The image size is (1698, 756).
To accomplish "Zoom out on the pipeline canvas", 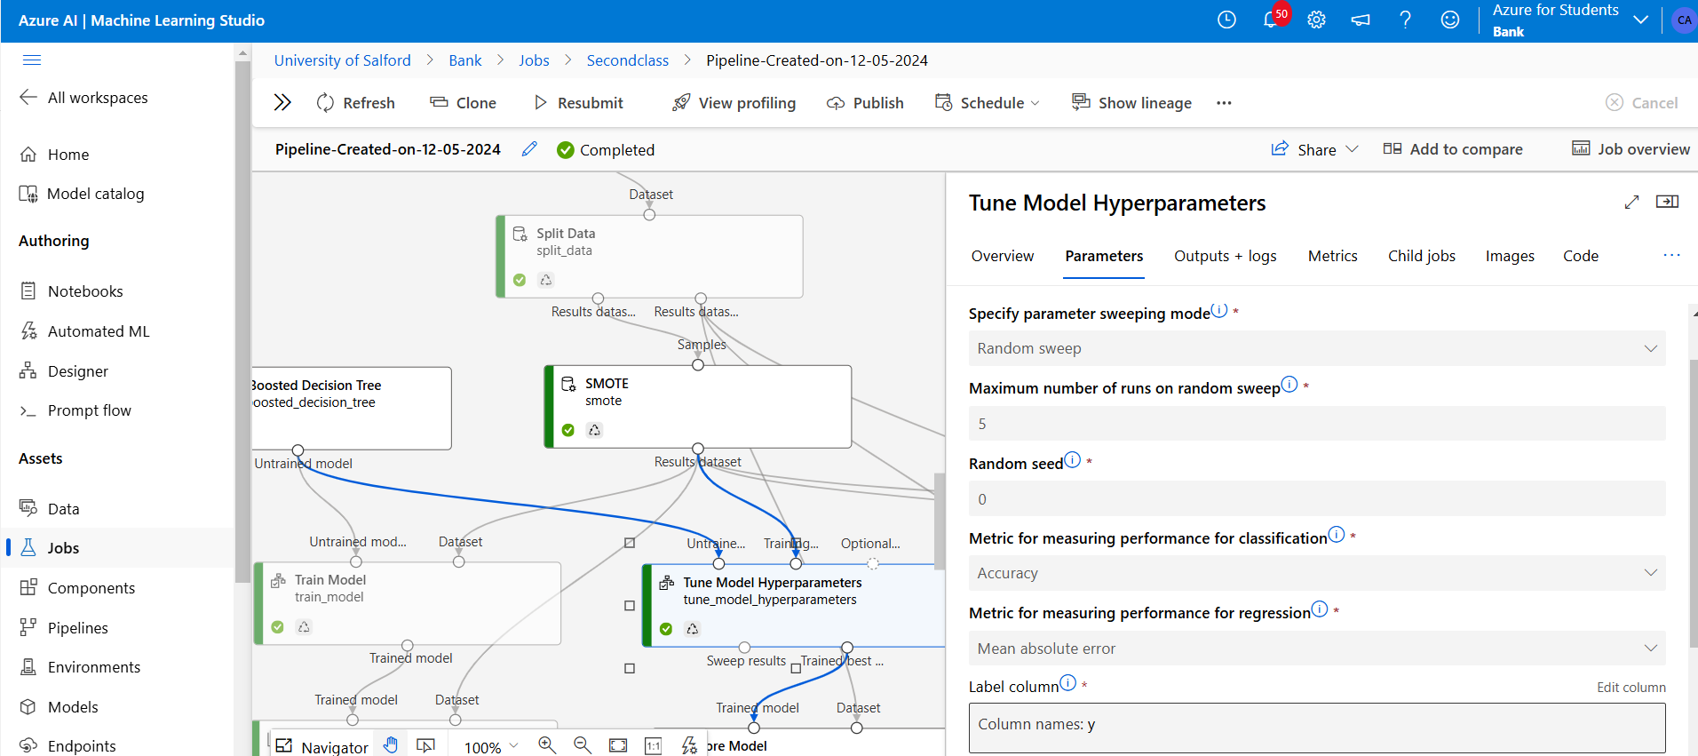I will click(583, 745).
